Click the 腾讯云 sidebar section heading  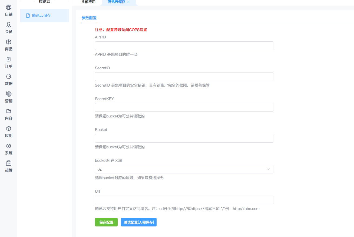(x=44, y=1)
